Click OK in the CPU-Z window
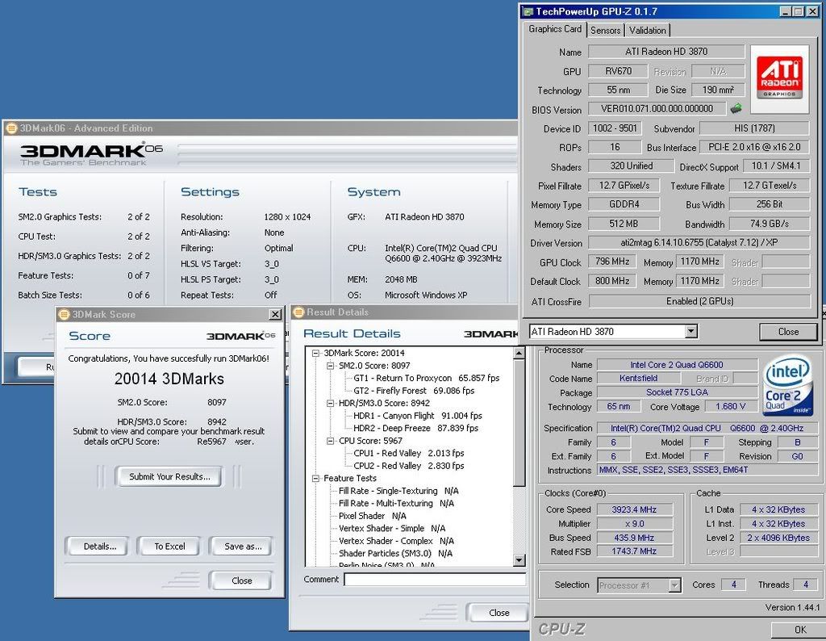The width and height of the screenshot is (826, 641). pyautogui.click(x=799, y=630)
